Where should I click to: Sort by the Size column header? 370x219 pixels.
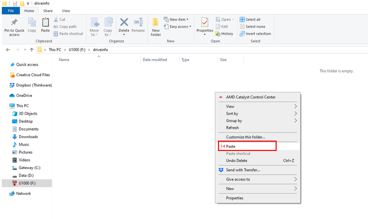(x=223, y=60)
